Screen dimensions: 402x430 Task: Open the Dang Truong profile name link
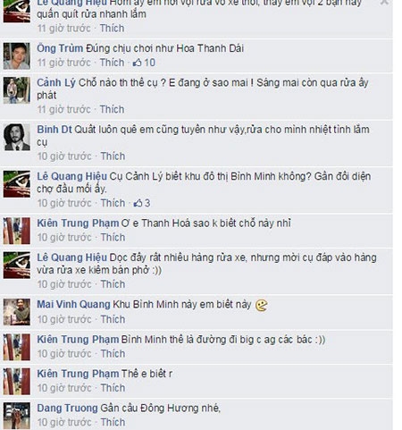[x=67, y=408]
